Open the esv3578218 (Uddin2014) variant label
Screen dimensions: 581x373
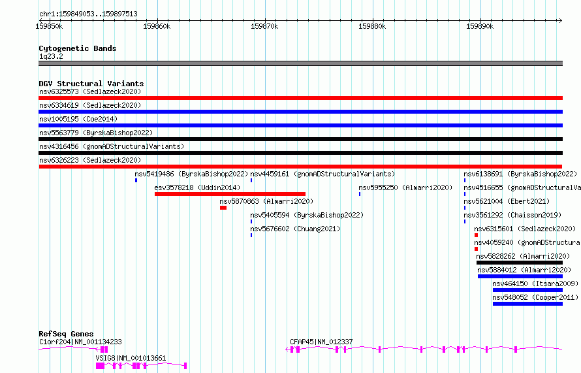click(x=197, y=187)
